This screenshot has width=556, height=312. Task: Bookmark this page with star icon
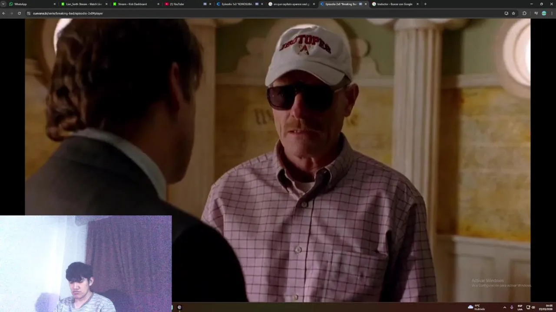pos(513,13)
